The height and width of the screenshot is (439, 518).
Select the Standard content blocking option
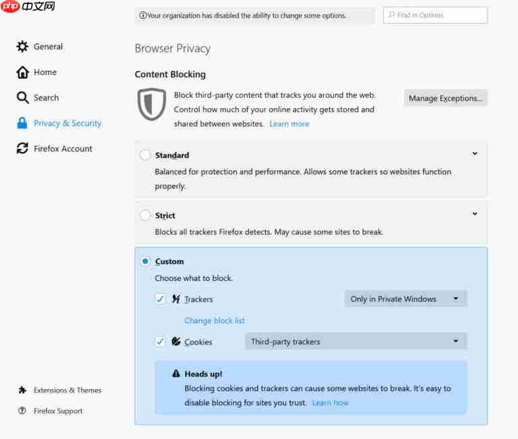145,155
